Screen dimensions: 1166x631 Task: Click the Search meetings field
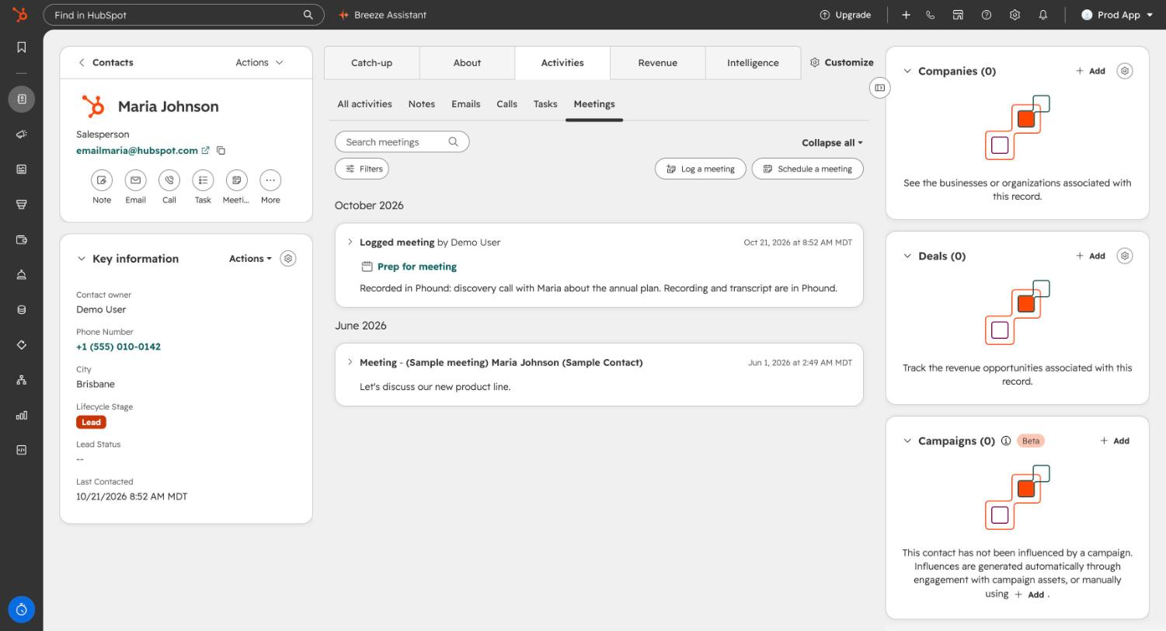pos(402,142)
